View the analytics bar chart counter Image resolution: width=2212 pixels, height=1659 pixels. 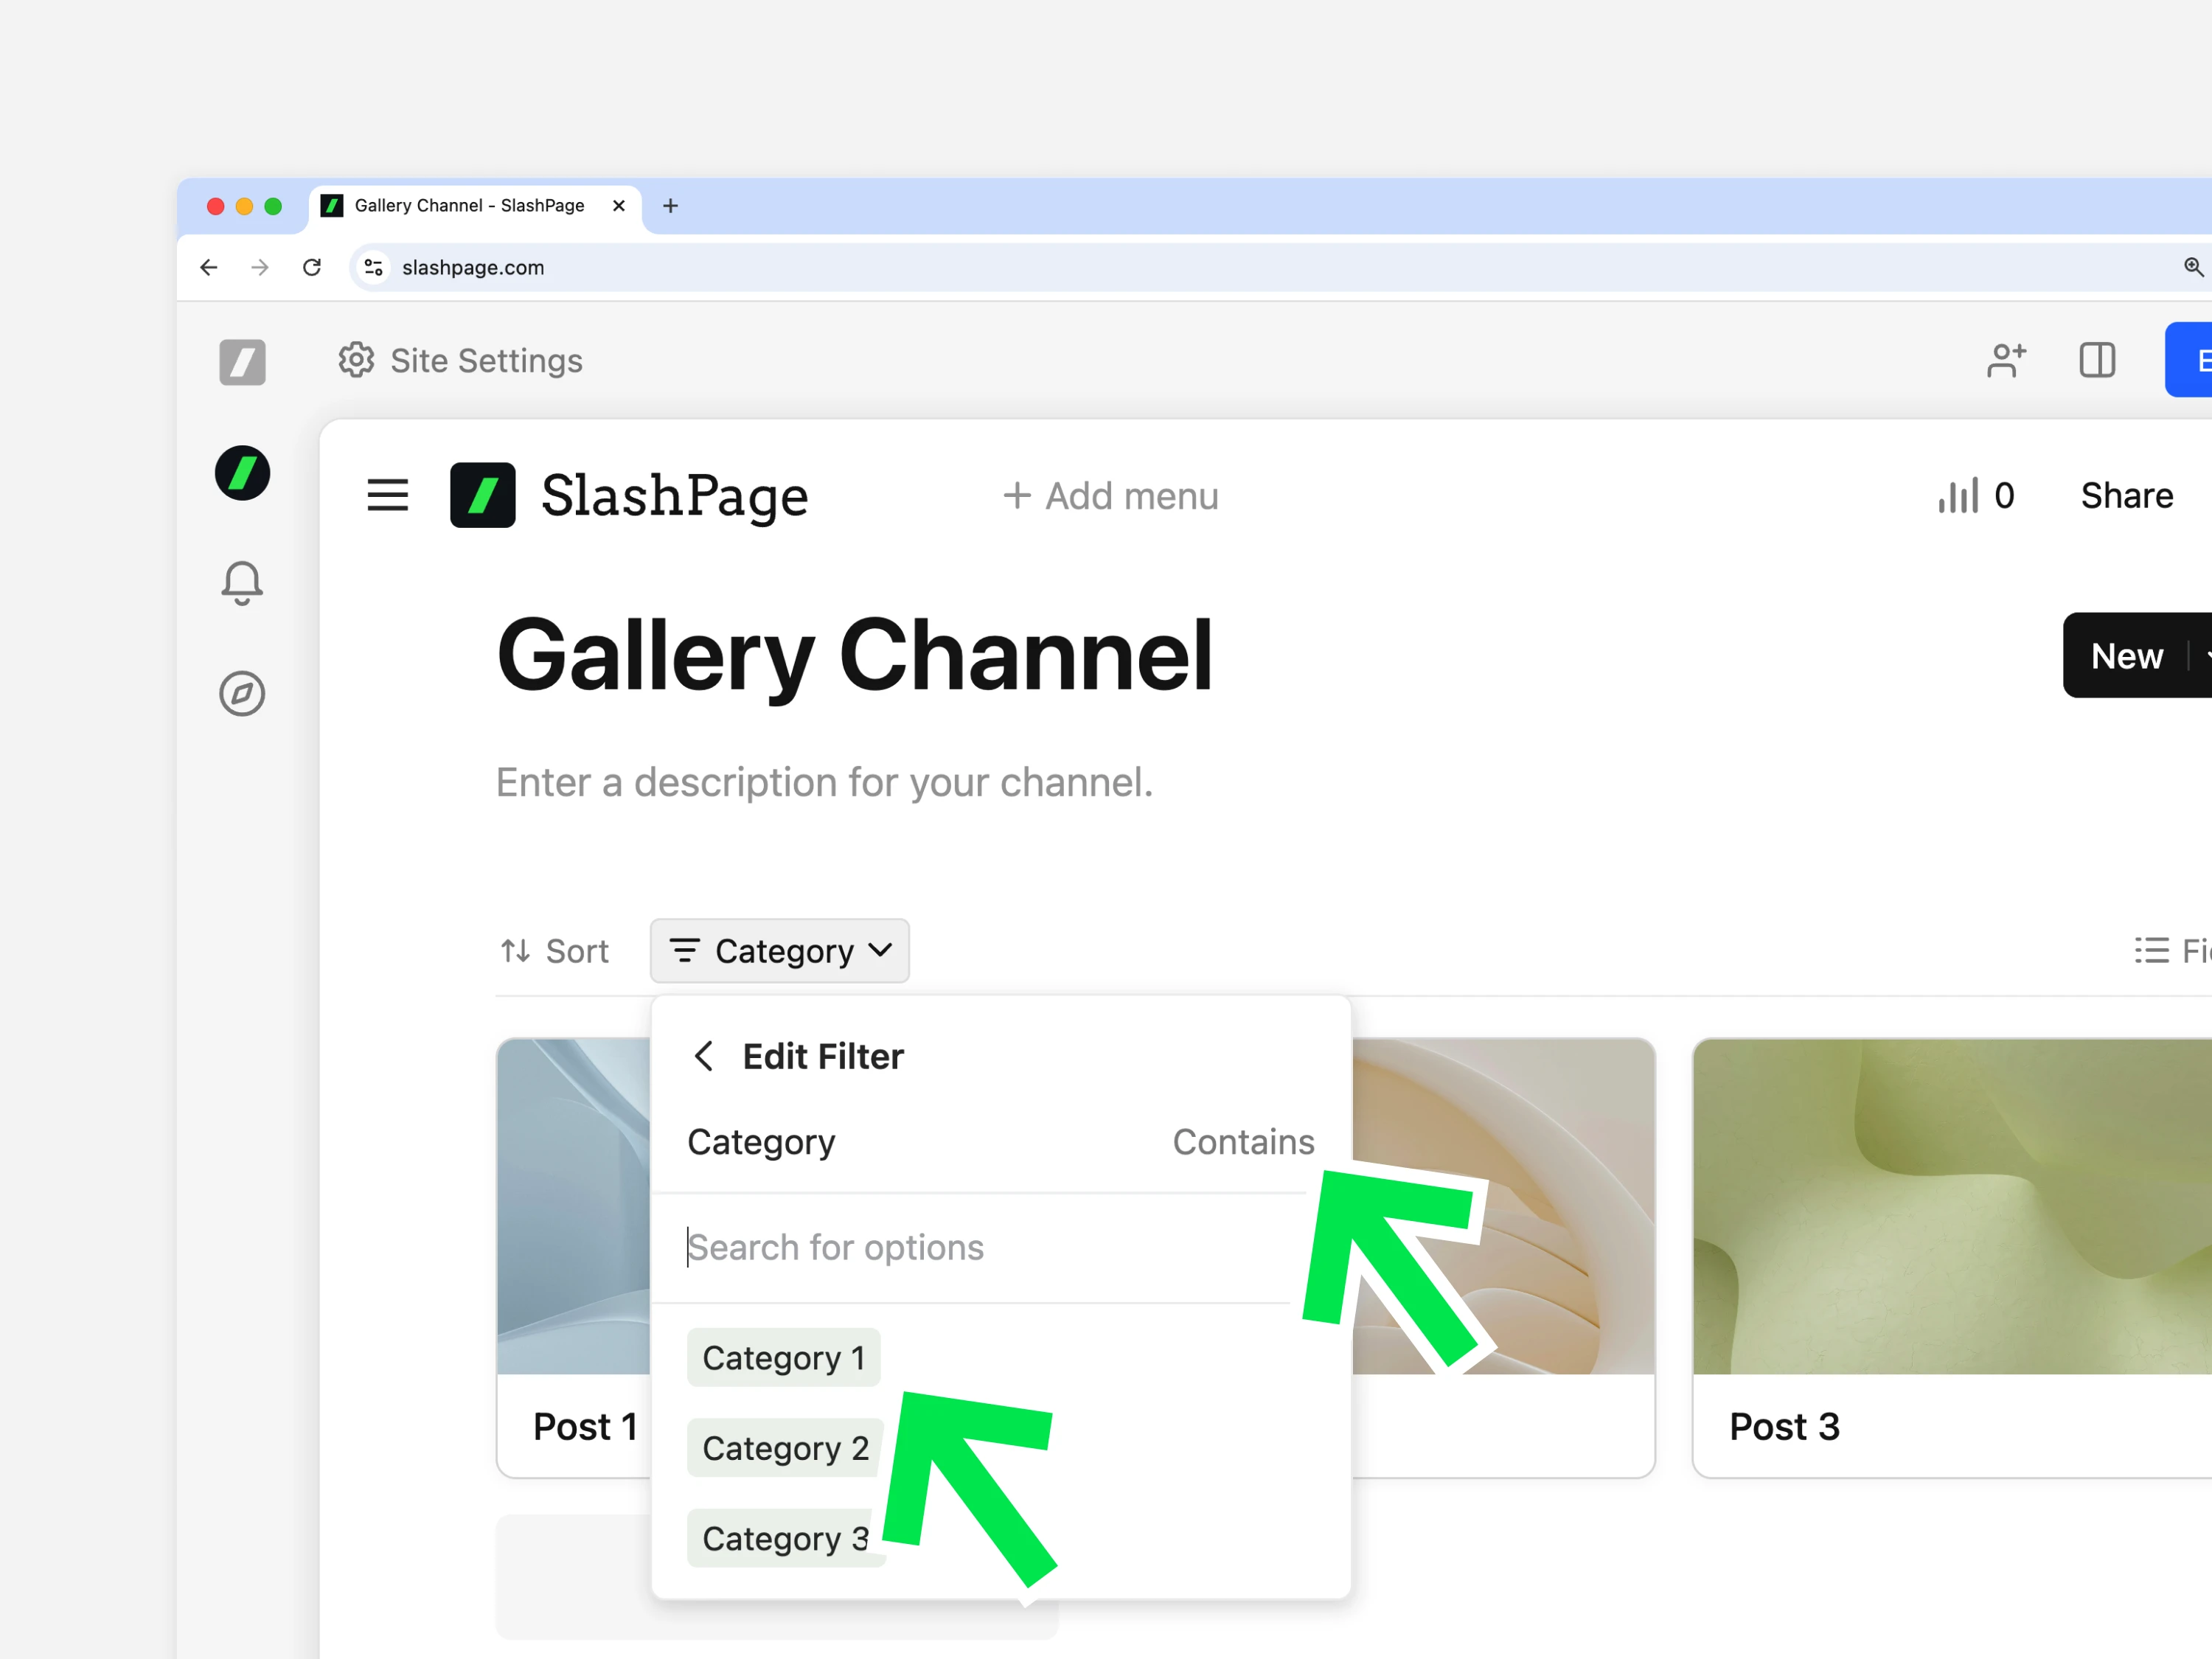click(x=1976, y=495)
